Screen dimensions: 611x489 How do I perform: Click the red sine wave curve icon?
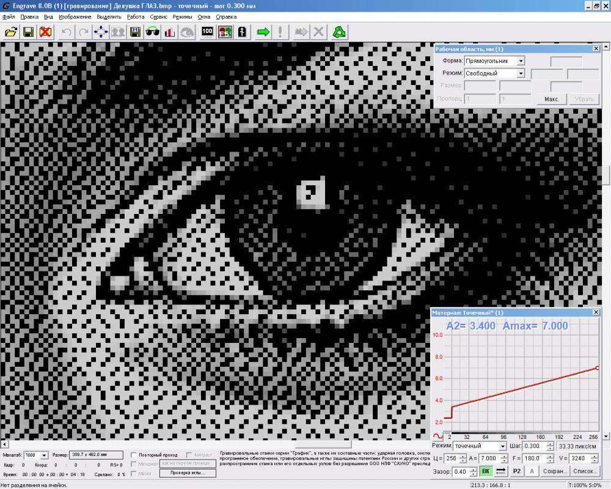(x=438, y=436)
